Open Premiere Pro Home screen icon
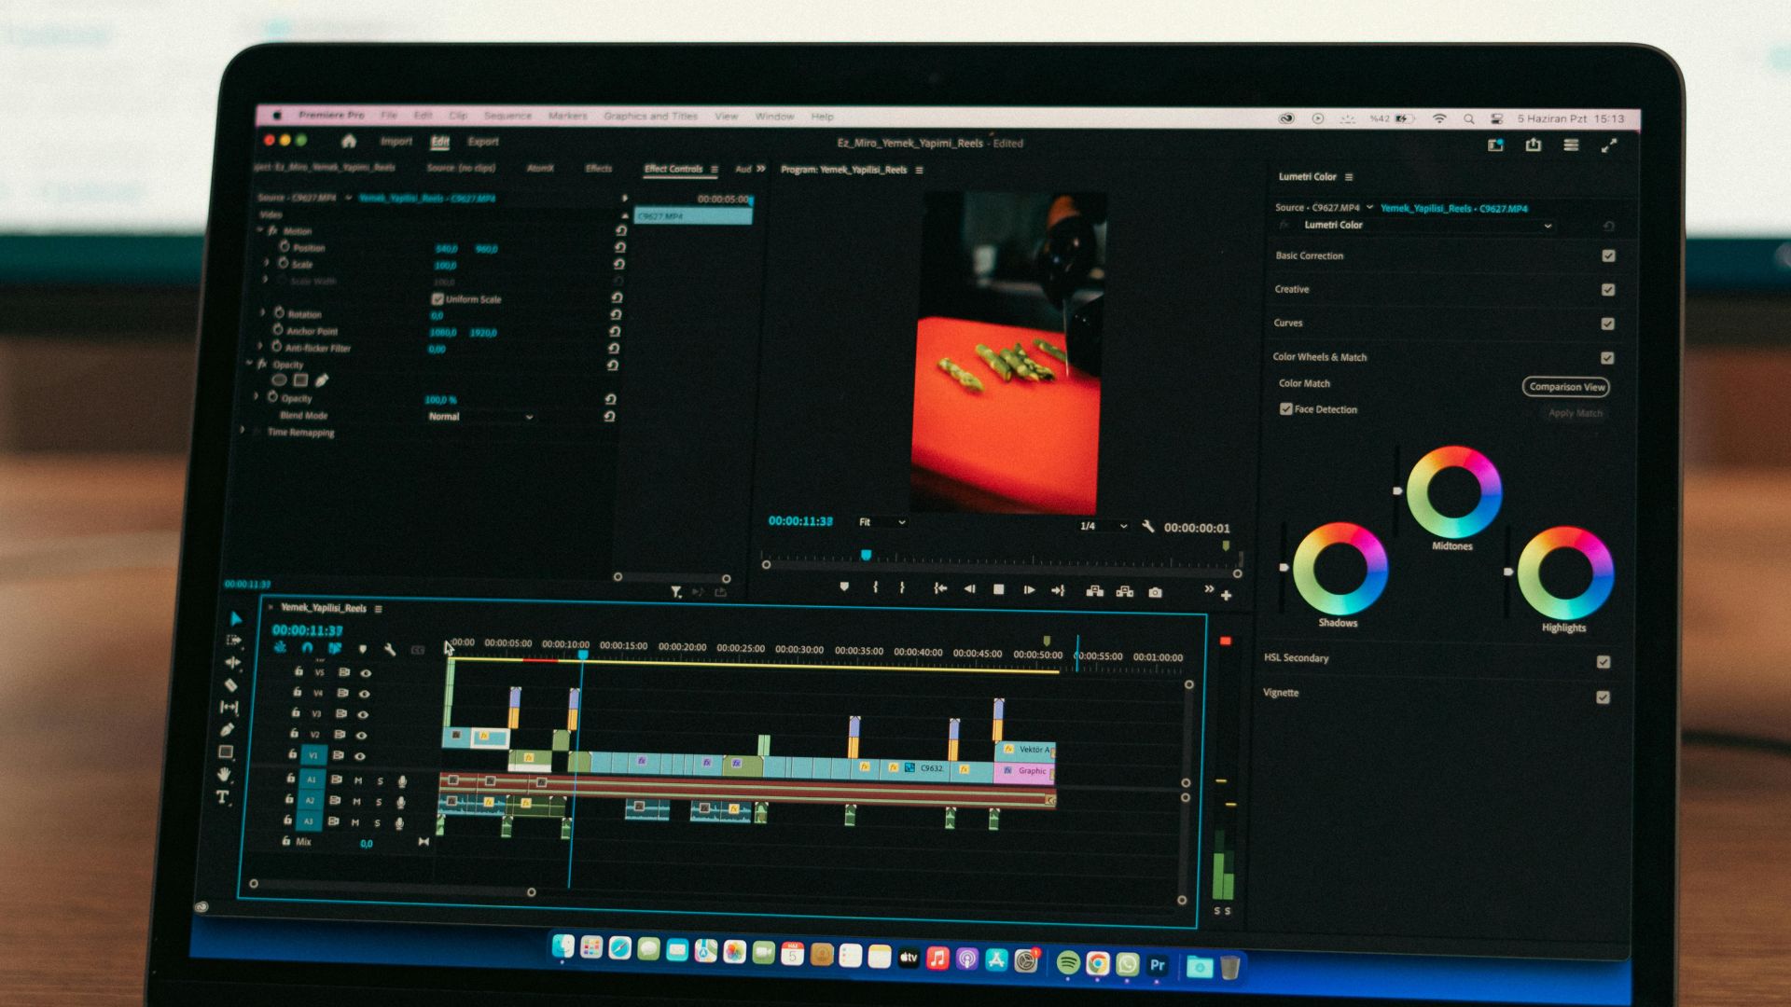 click(x=349, y=141)
